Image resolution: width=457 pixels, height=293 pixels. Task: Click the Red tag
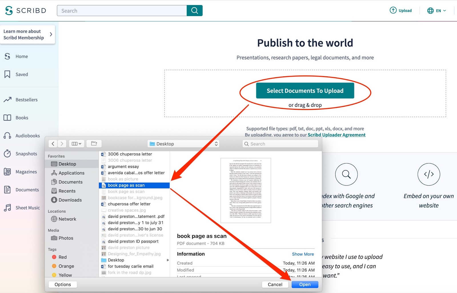tap(59, 257)
